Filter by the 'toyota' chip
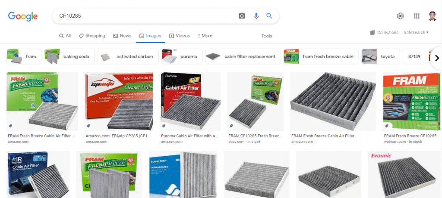Viewport: 442px width, 198px height. [x=381, y=56]
